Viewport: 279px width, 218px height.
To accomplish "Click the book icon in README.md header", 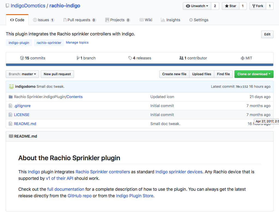I will click(11, 136).
